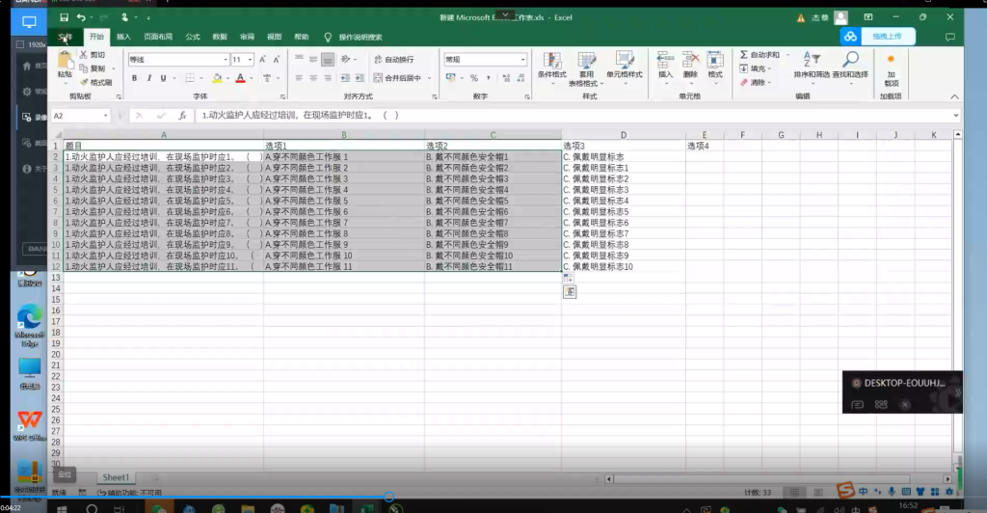Click the Insert Function fx icon
Screen dimensions: 987x513
pyautogui.click(x=182, y=116)
